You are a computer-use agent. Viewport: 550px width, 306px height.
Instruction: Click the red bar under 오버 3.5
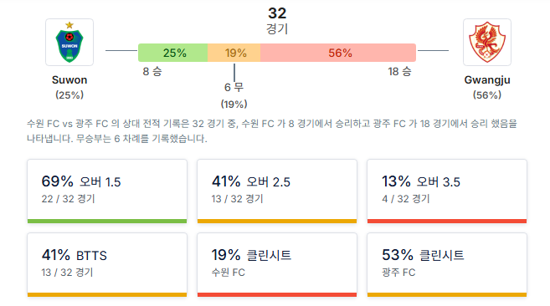tap(447, 222)
